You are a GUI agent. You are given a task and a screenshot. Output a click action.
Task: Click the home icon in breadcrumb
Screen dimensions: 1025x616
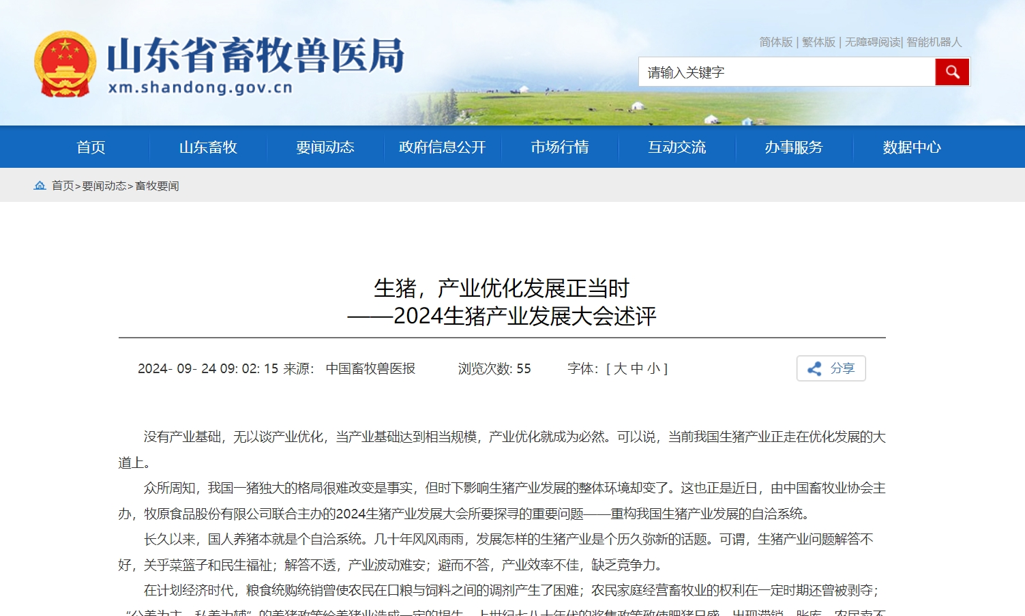click(x=40, y=186)
